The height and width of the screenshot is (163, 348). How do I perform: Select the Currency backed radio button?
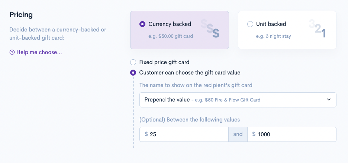coord(142,24)
